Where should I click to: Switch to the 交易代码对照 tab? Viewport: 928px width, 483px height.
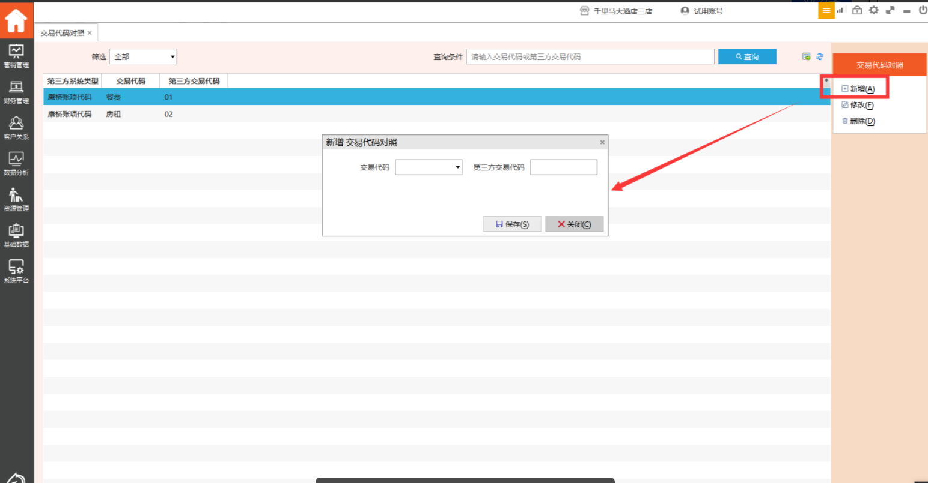[63, 33]
